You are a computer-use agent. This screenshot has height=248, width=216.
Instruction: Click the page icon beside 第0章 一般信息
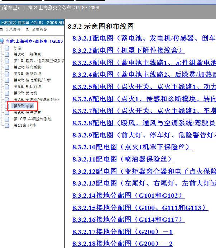[7, 54]
